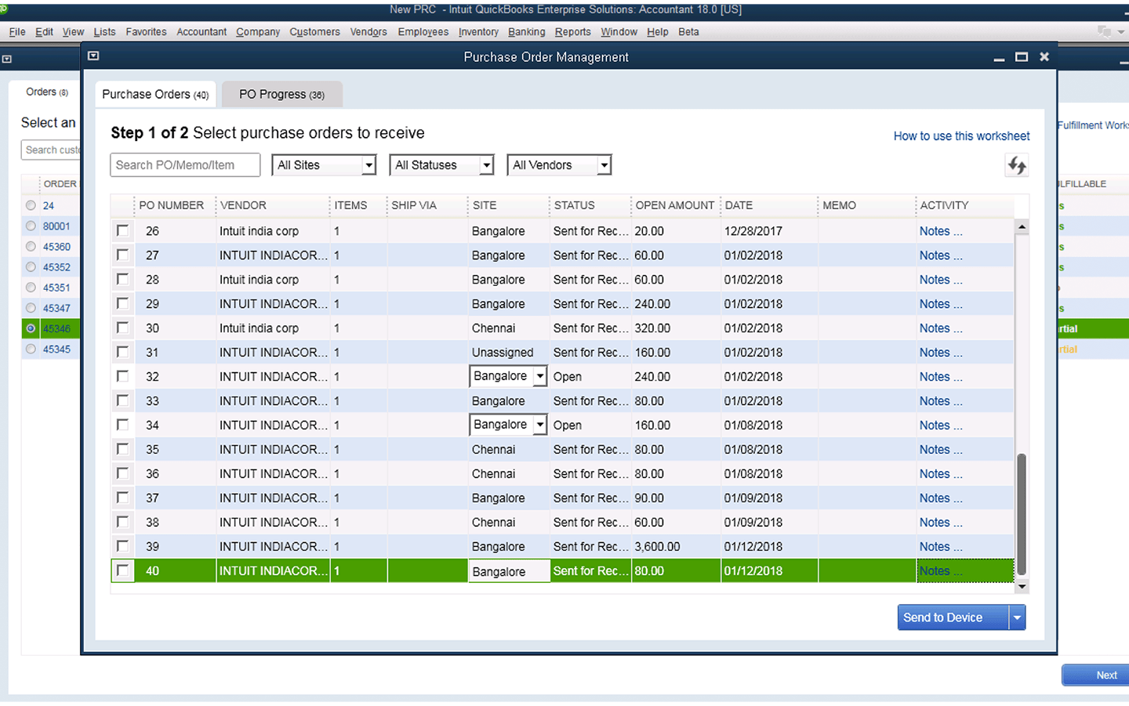
Task: Click the refresh icon in the worksheet
Action: click(x=1017, y=165)
